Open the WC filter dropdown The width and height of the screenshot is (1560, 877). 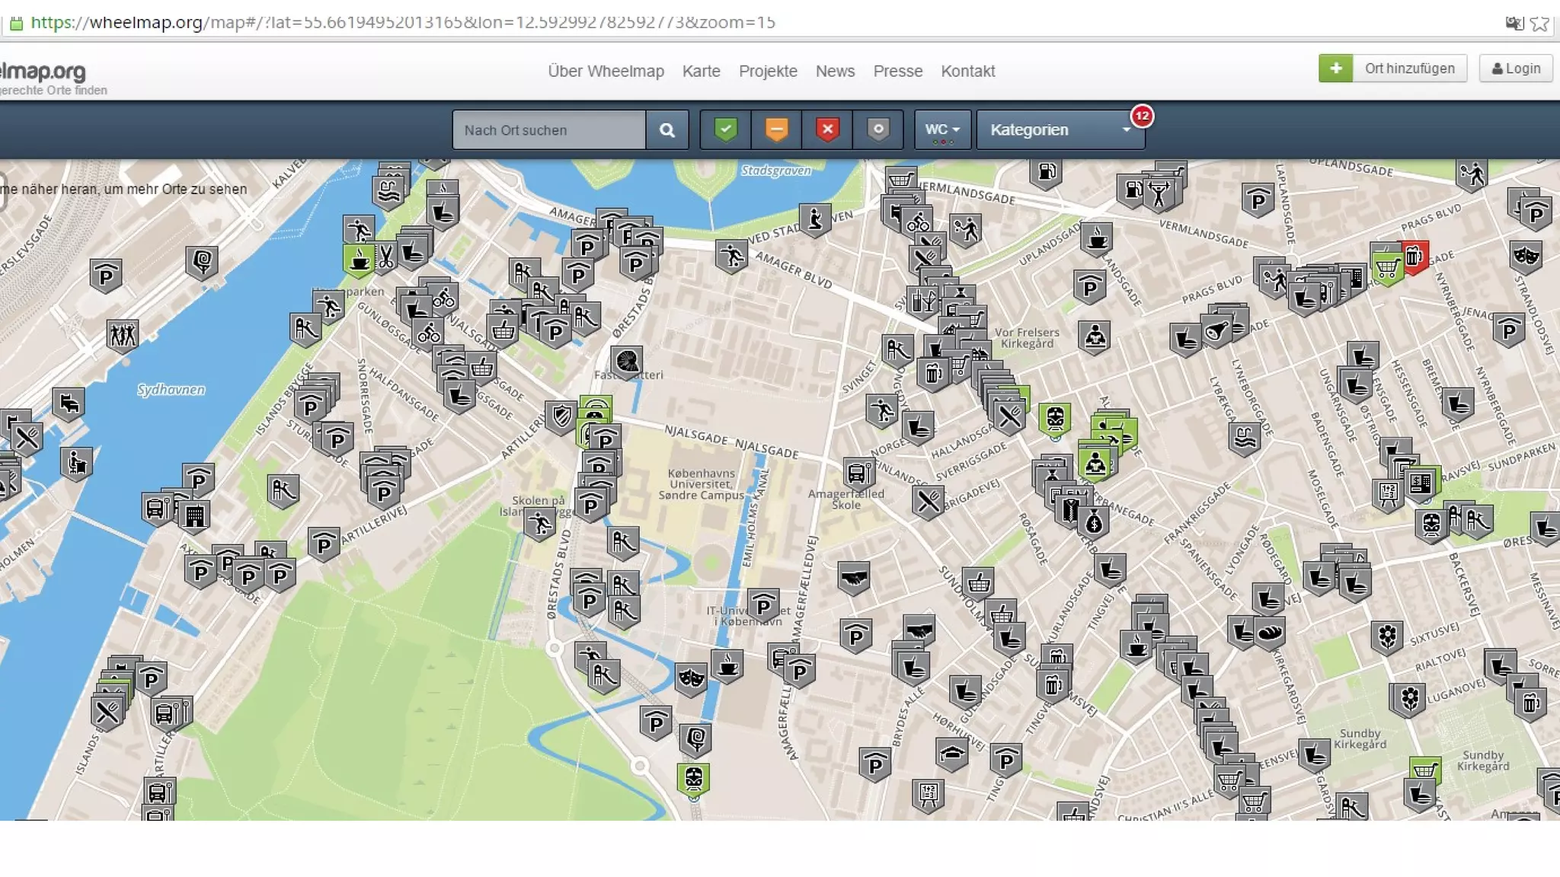[942, 129]
